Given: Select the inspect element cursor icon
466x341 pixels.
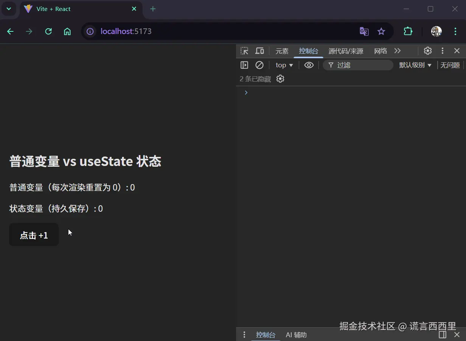Looking at the screenshot, I should click(244, 51).
